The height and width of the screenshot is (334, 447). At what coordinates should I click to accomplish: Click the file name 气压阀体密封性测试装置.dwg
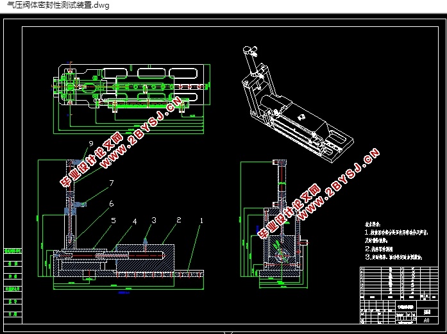[x=58, y=5]
